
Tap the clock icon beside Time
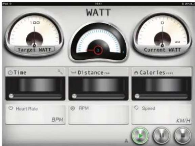coord(10,73)
